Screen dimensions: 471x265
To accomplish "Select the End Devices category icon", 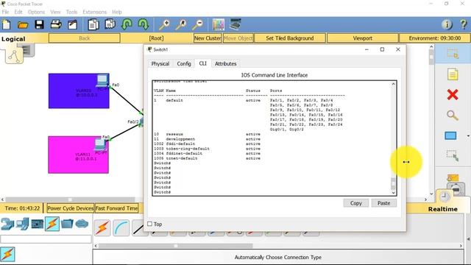I will pyautogui.click(x=23, y=224).
